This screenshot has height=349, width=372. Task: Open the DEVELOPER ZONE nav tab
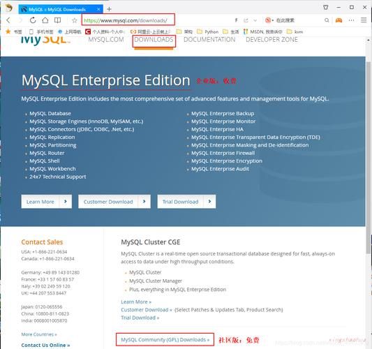point(271,40)
